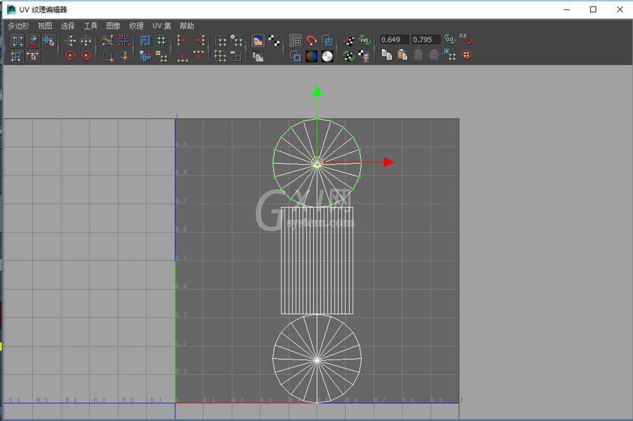Image resolution: width=633 pixels, height=421 pixels.
Task: Force editor texture rebake icon
Action: tap(349, 56)
